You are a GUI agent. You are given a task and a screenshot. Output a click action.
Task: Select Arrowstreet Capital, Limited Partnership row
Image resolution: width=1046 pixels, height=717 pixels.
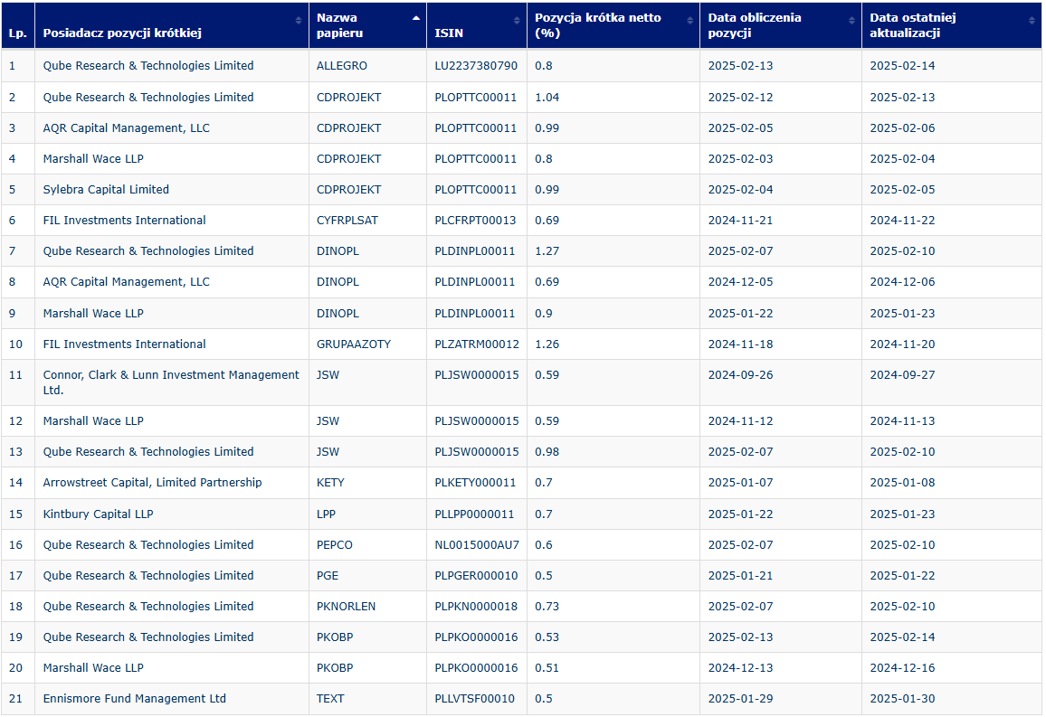tap(152, 483)
